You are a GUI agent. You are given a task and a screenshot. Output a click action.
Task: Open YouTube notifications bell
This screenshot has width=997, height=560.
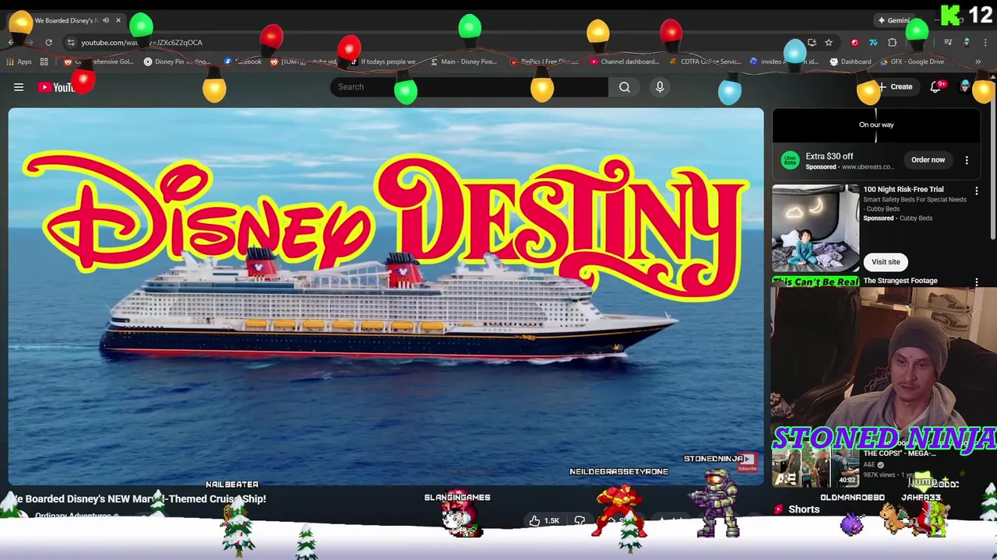click(935, 87)
